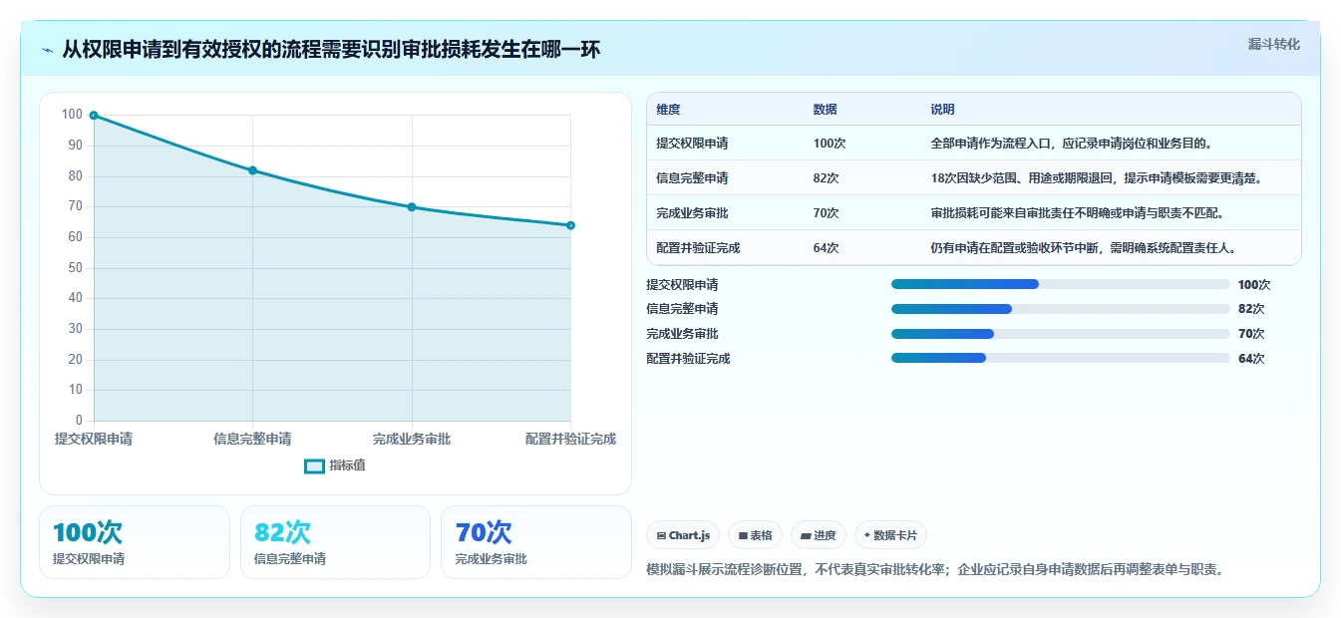Click the chart point for 配置并验证完成
Viewport: 1341px width, 618px height.
570,225
